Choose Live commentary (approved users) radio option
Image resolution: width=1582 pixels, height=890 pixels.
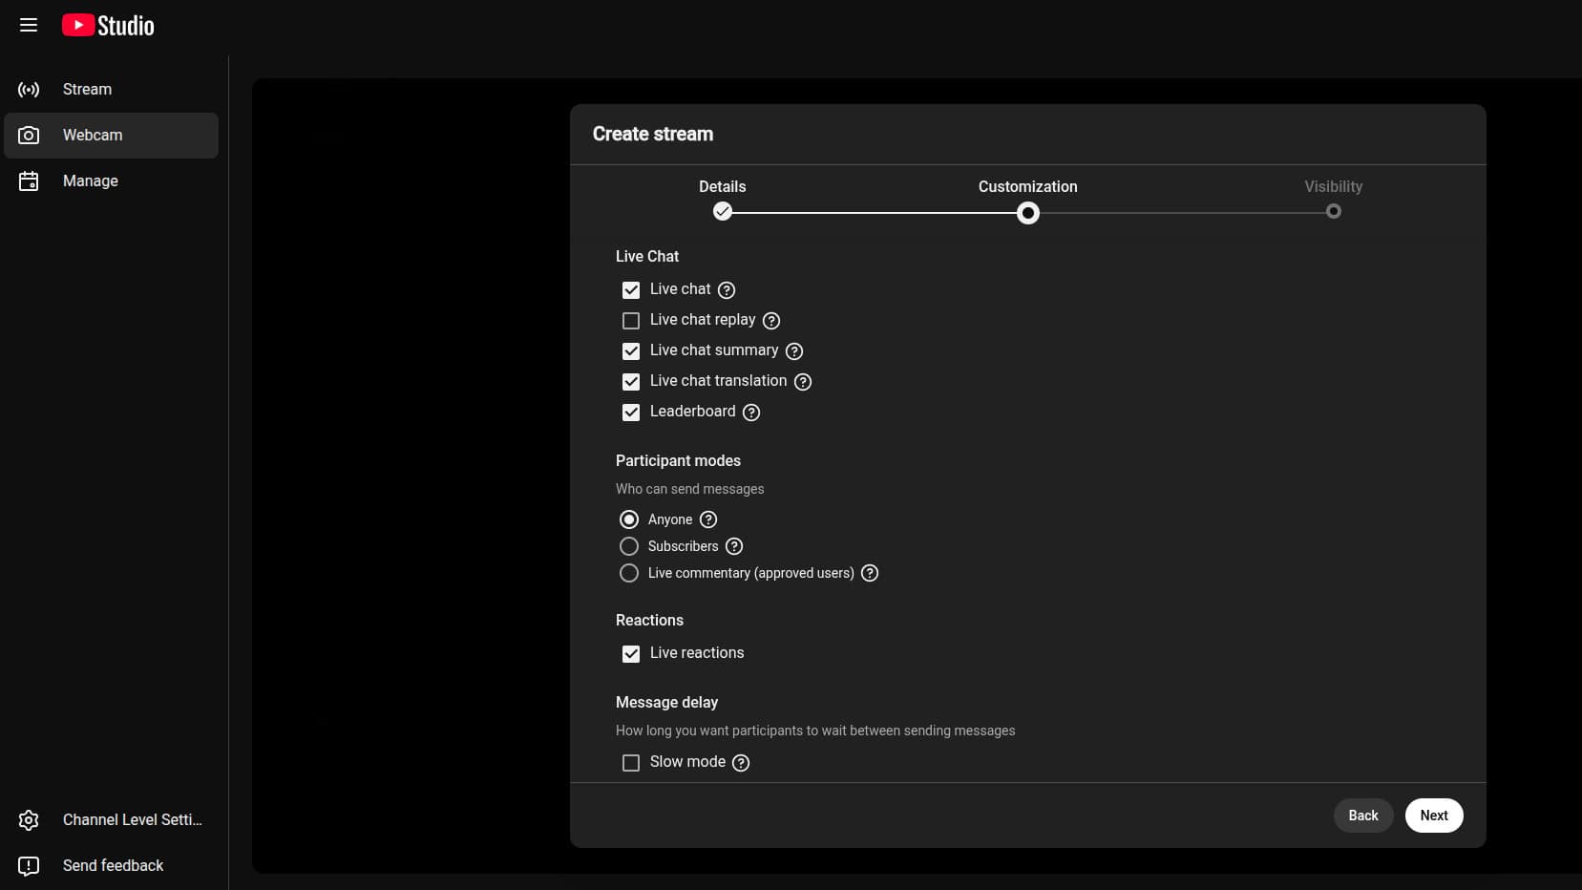[x=629, y=573]
